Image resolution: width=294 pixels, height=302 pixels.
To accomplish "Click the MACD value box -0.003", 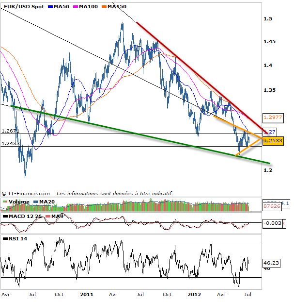I will click(272, 223).
